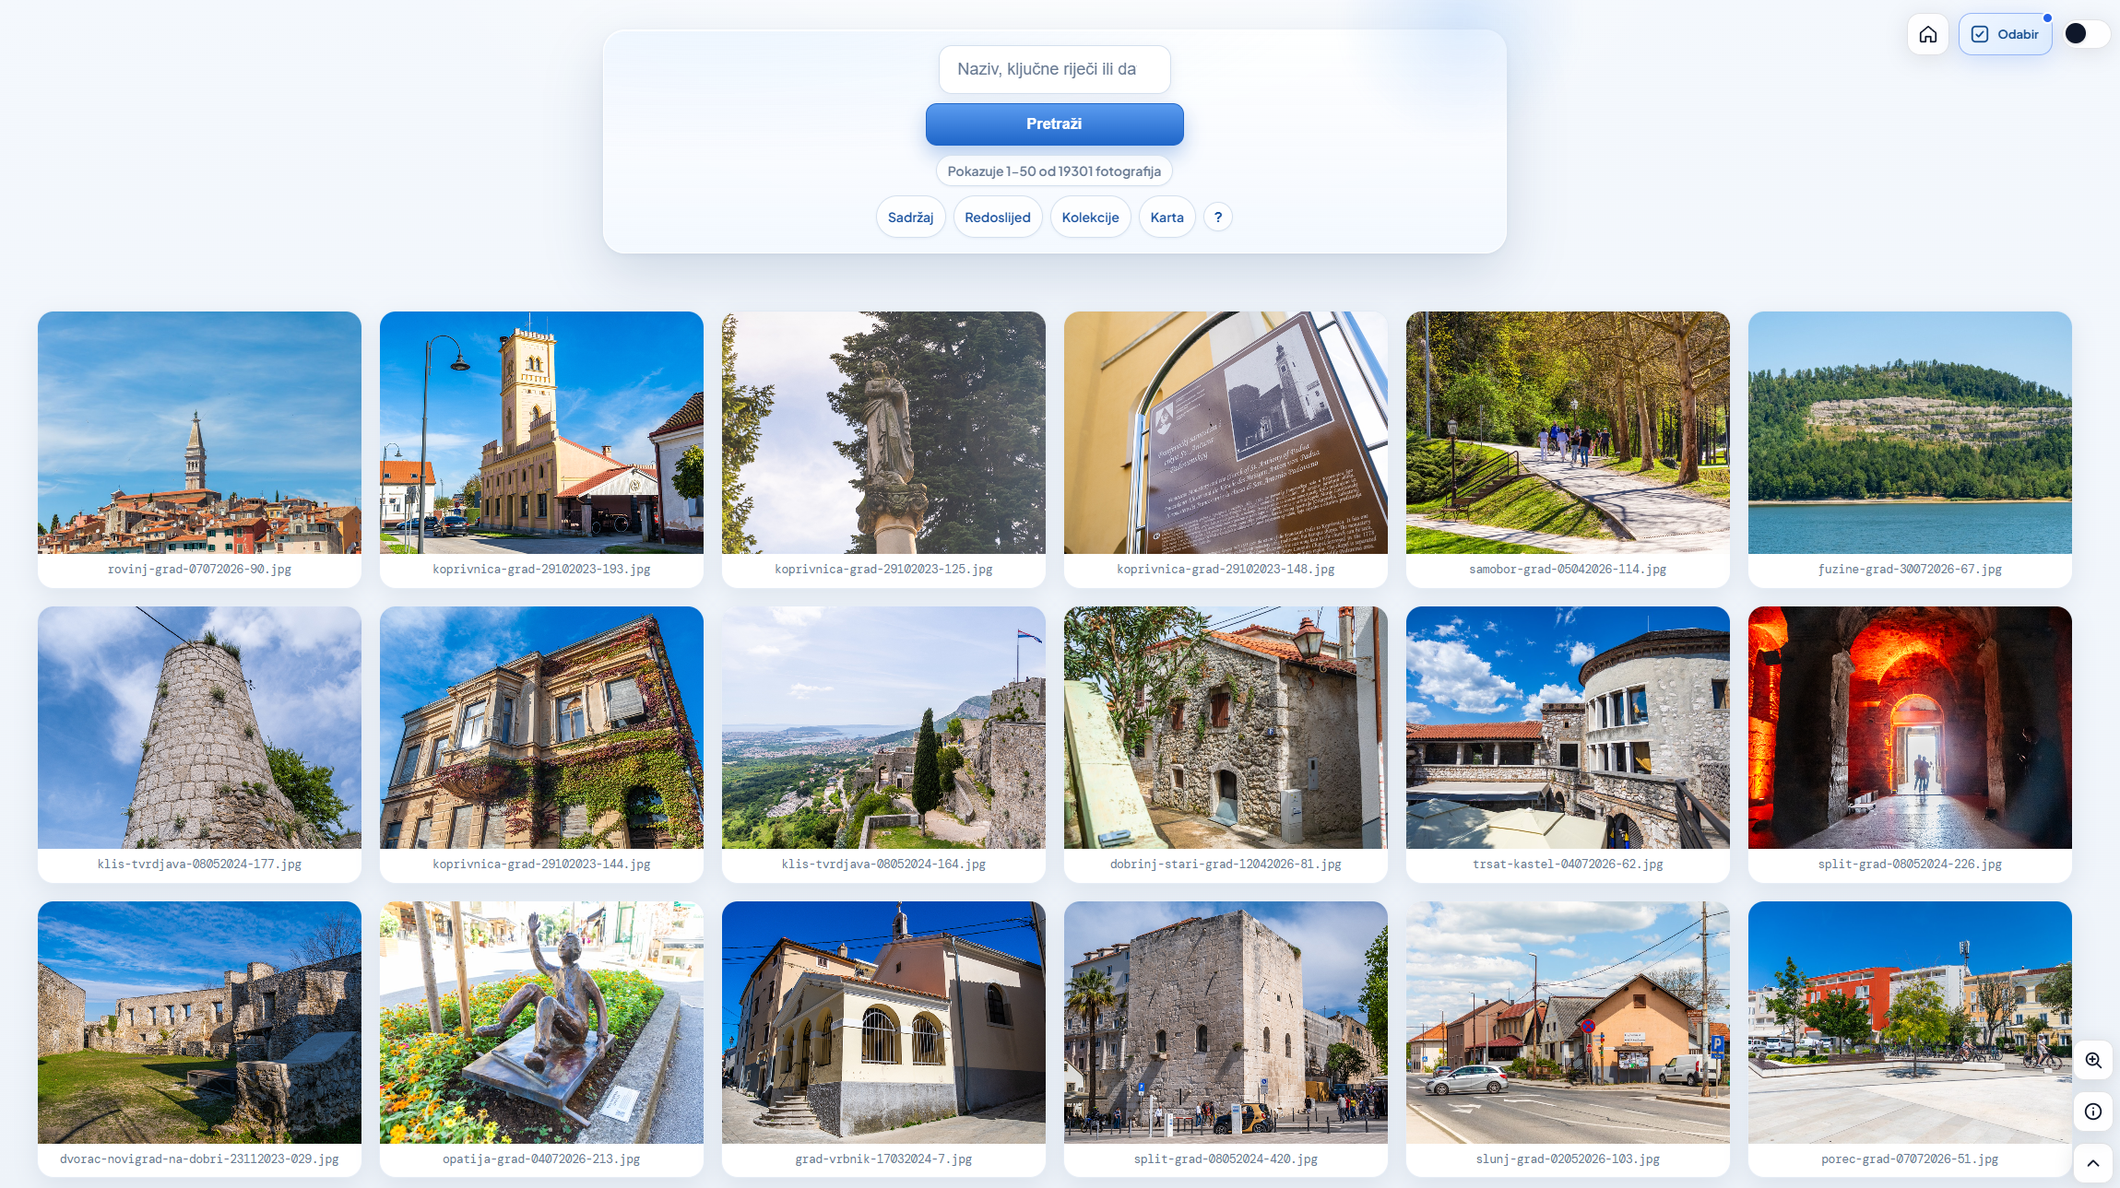The width and height of the screenshot is (2120, 1188).
Task: Enable Odabir selection mode
Action: tap(2005, 34)
